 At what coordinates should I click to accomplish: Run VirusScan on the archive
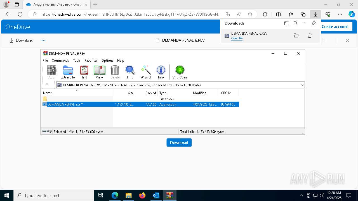(180, 72)
